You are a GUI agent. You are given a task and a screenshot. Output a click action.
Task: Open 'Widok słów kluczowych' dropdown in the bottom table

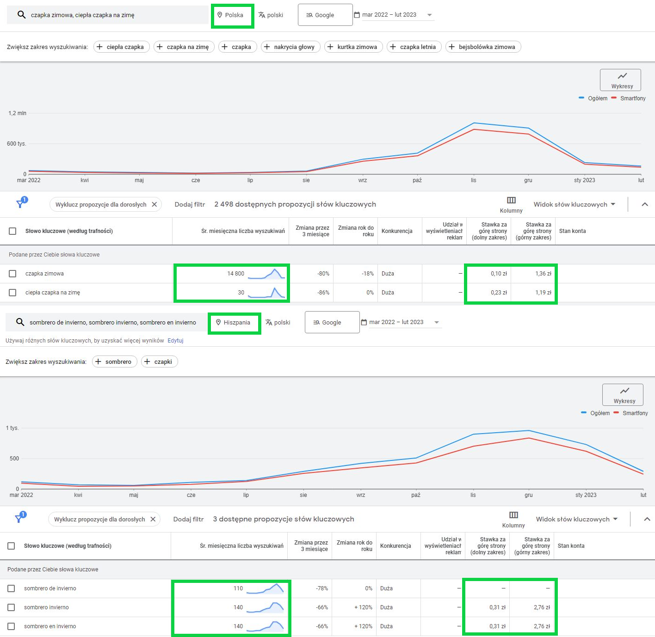(577, 519)
